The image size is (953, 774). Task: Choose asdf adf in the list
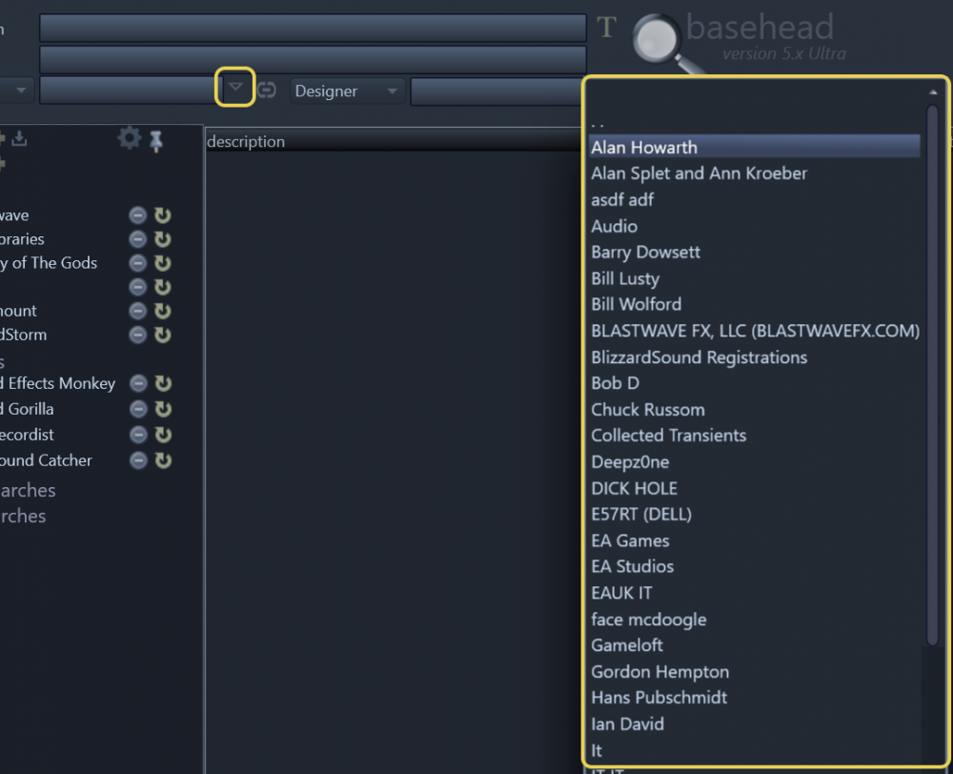pos(622,199)
